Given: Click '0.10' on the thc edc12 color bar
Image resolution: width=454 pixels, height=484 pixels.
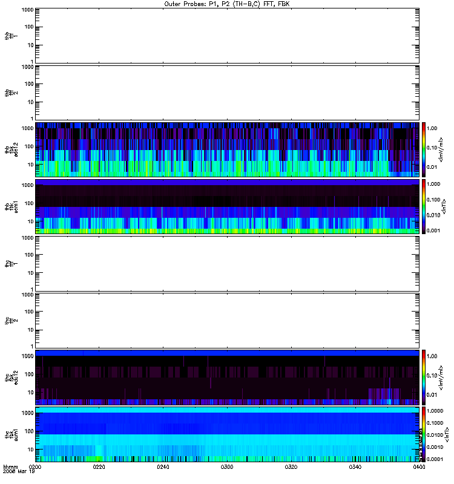Looking at the screenshot, I should [432, 375].
